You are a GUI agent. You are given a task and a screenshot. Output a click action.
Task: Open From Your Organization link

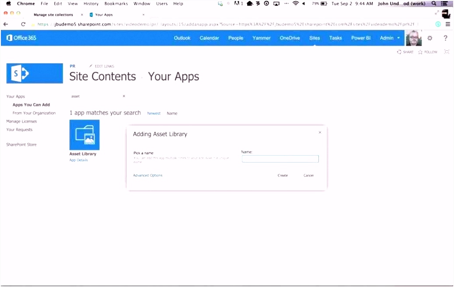[34, 113]
